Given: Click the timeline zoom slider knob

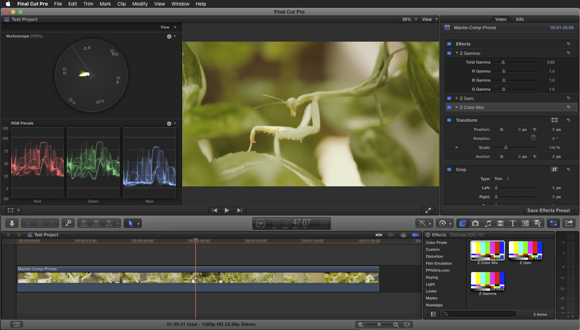Looking at the screenshot, I should pos(379,324).
